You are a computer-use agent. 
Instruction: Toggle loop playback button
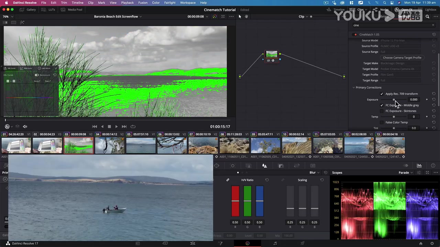pyautogui.click(x=132, y=127)
